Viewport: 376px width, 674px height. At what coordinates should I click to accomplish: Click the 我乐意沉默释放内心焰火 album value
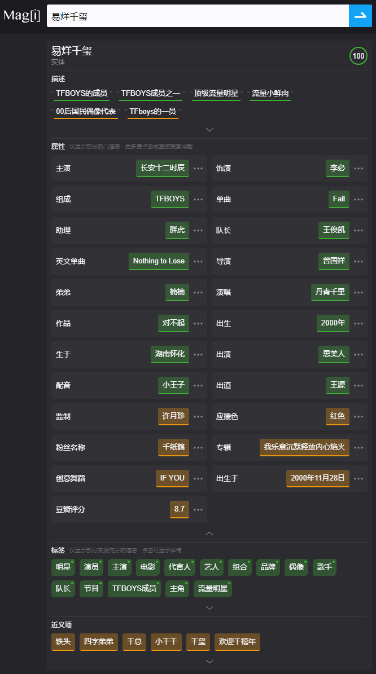click(x=305, y=447)
